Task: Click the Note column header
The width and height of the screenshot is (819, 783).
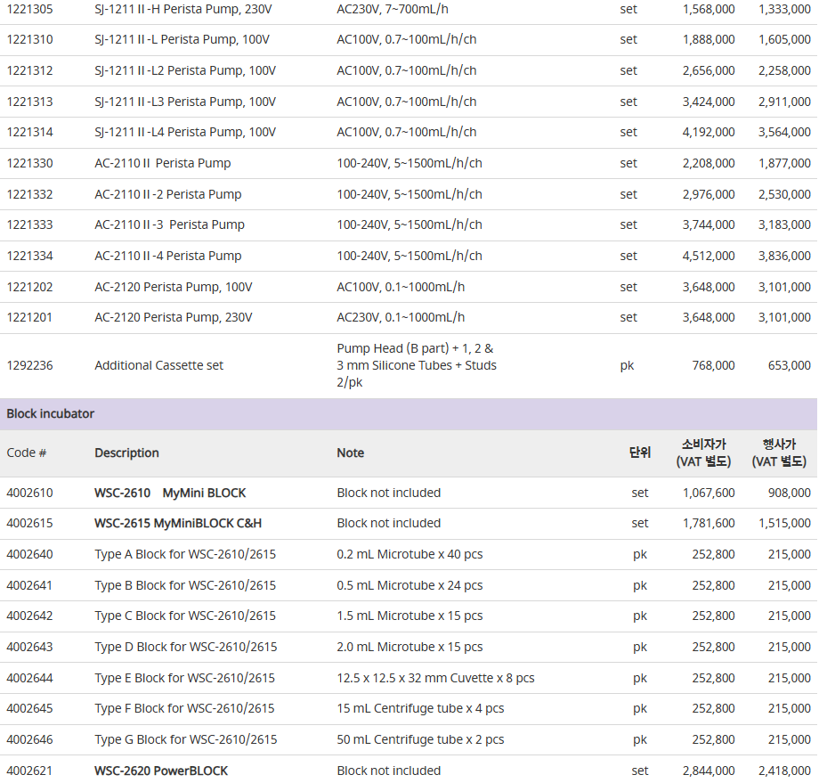Action: [351, 453]
